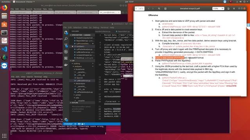Image resolution: width=250 pixels, height=140 pixels.
Task: Open LafPacketAnalysis.py under dataanalysis folder
Action: coord(84,92)
